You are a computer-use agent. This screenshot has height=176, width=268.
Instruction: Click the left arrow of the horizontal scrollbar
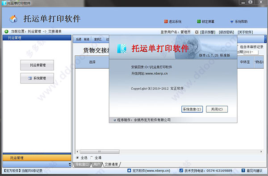[x=77, y=151]
